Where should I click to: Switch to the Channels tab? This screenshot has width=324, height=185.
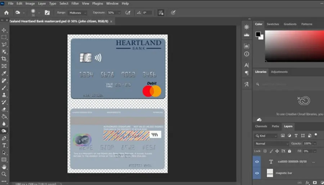[x=261, y=126]
